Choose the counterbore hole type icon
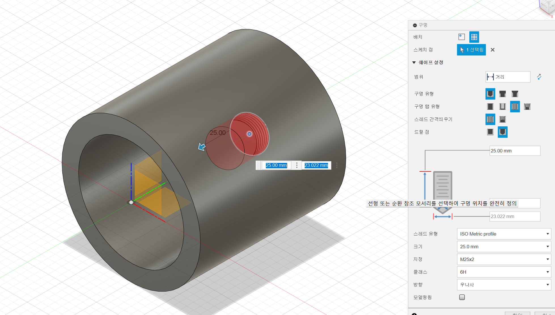 [502, 94]
